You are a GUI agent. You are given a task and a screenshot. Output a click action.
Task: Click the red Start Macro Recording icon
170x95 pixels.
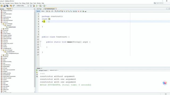pos(79,11)
